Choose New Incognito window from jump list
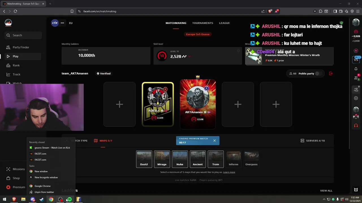 click(x=51, y=177)
